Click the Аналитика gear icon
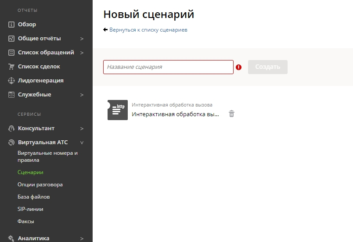This screenshot has height=242, width=353. pyautogui.click(x=11, y=238)
